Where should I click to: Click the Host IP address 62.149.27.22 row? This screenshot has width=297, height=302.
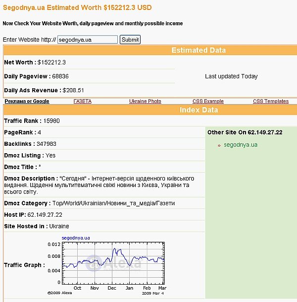click(45, 215)
